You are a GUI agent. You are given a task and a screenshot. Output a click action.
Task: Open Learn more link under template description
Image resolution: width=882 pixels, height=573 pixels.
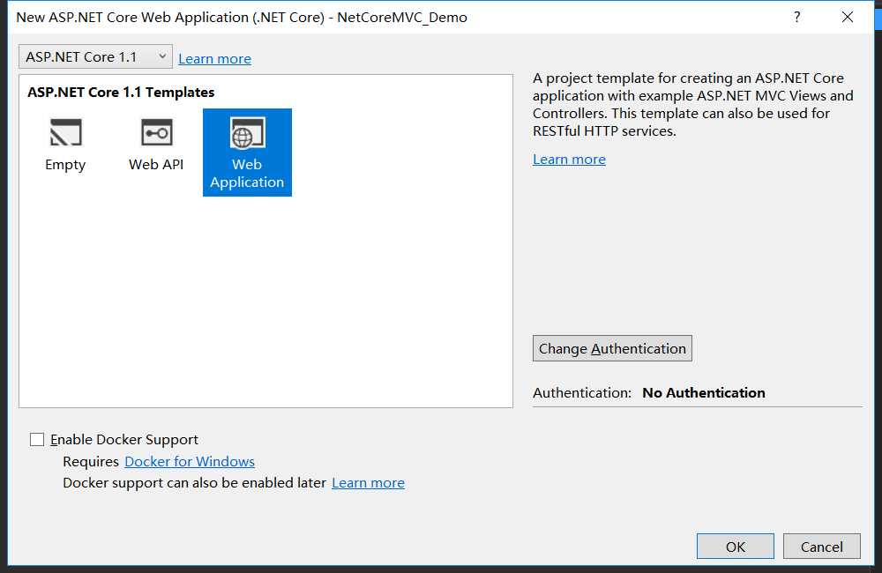pyautogui.click(x=569, y=160)
